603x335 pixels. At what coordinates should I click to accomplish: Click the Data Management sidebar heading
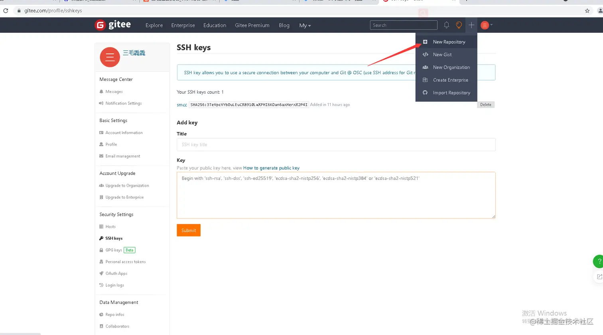pos(119,302)
